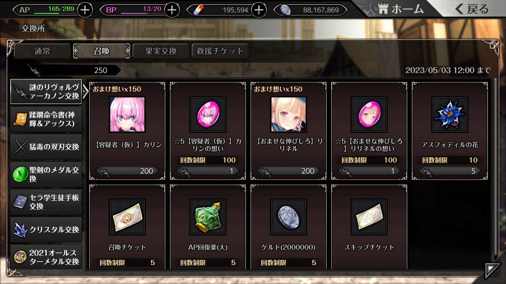Open 猛毒の双刃交換 in the sidebar
506x284 pixels.
pyautogui.click(x=46, y=147)
